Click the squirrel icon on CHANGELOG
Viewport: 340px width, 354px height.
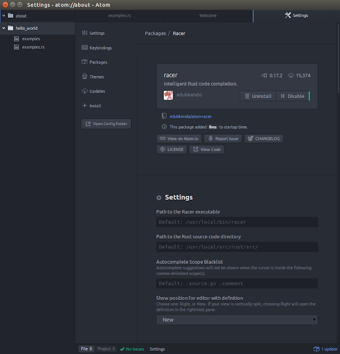tap(250, 138)
